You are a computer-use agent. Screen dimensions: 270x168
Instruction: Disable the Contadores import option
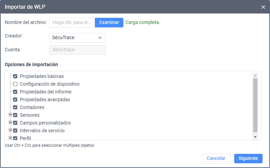(x=15, y=107)
